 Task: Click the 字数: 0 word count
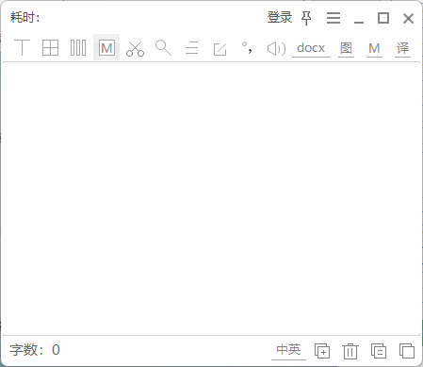35,350
